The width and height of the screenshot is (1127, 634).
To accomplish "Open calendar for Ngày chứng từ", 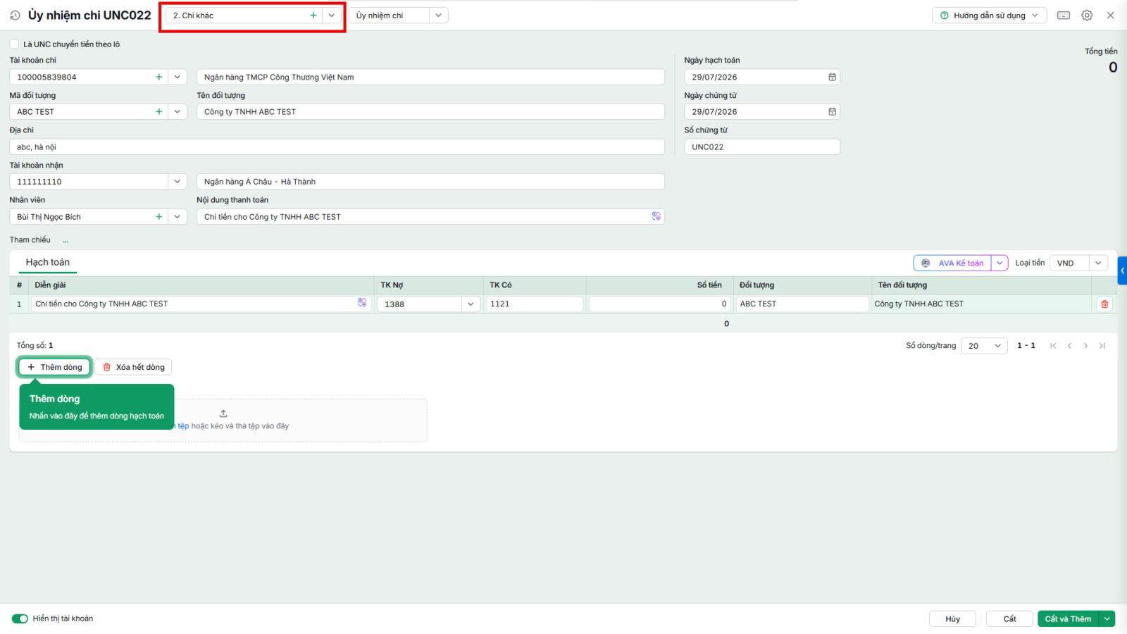I will [x=832, y=112].
